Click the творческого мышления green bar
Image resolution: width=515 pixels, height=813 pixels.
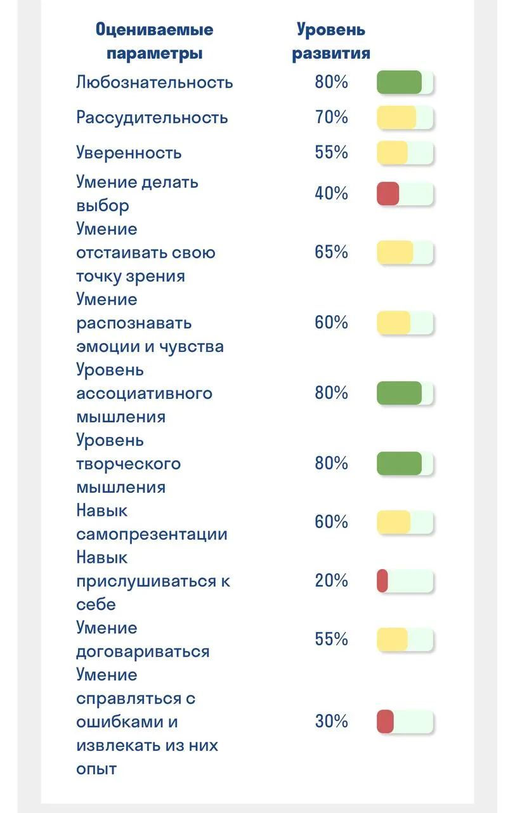point(405,464)
